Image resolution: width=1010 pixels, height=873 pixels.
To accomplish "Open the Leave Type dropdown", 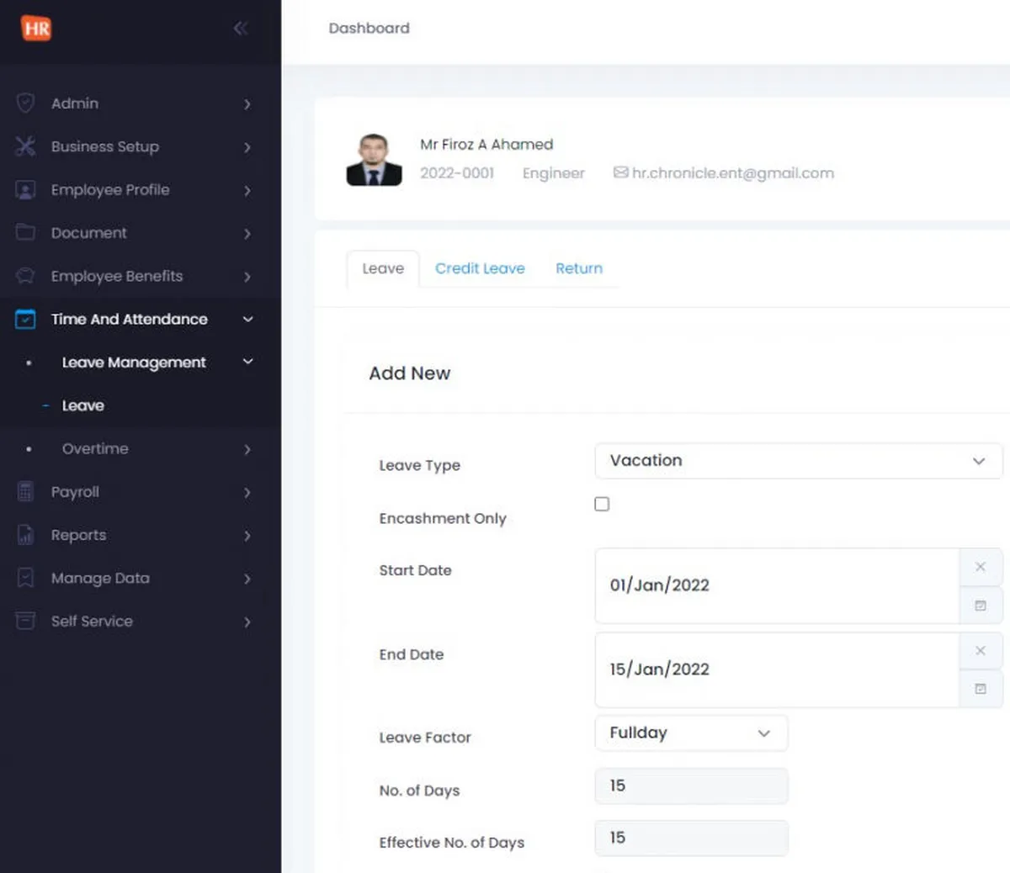I will [x=798, y=461].
